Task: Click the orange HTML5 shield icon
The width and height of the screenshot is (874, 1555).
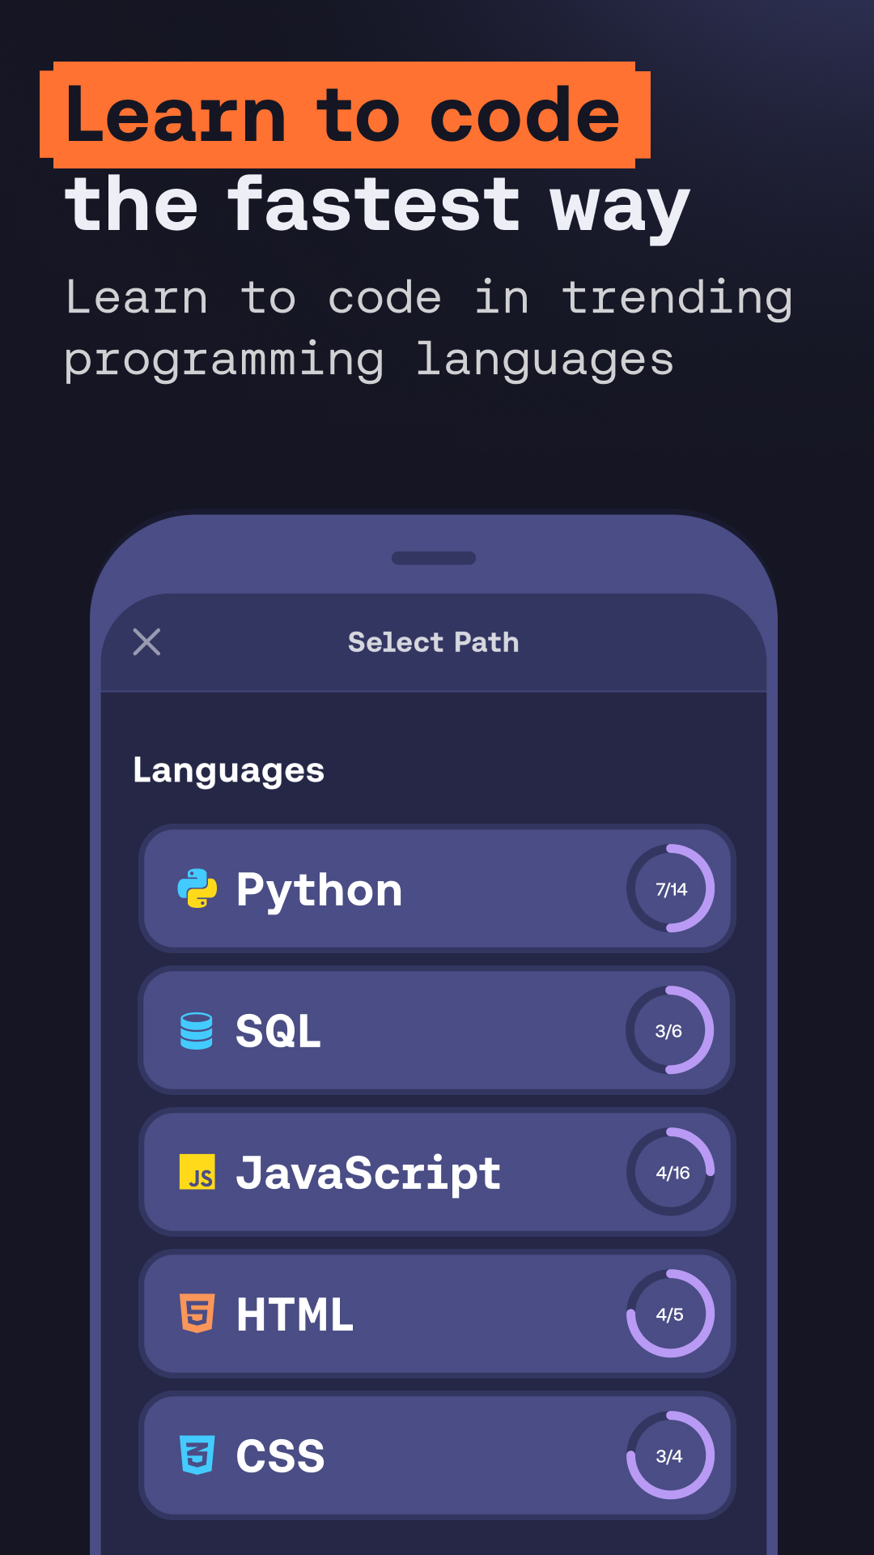Action: click(x=197, y=1314)
